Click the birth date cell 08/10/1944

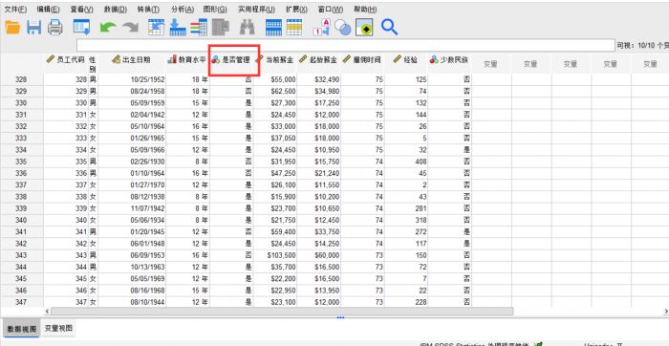coord(132,302)
